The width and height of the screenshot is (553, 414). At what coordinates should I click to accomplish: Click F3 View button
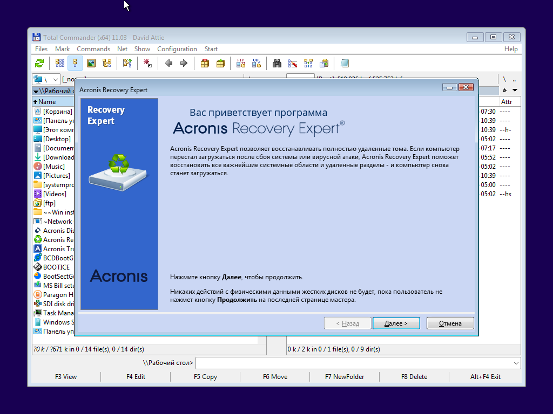tap(66, 377)
